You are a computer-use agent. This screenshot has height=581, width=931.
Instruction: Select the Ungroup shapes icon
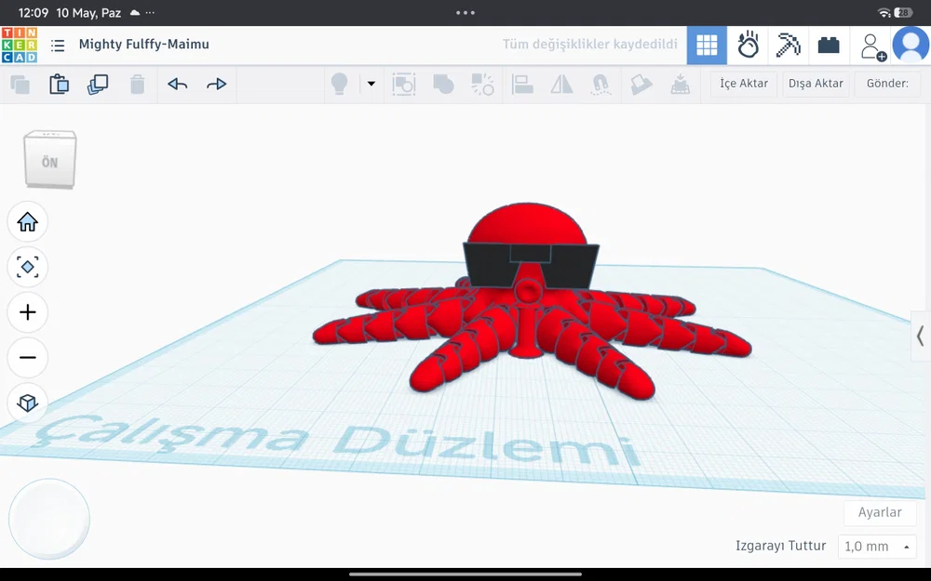[482, 85]
